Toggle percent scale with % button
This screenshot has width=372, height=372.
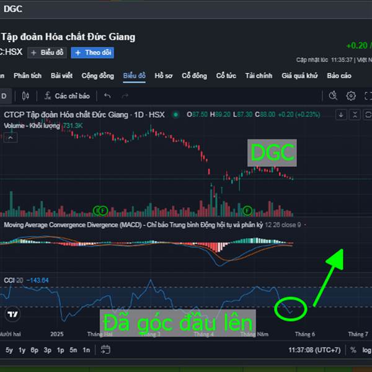click(353, 350)
